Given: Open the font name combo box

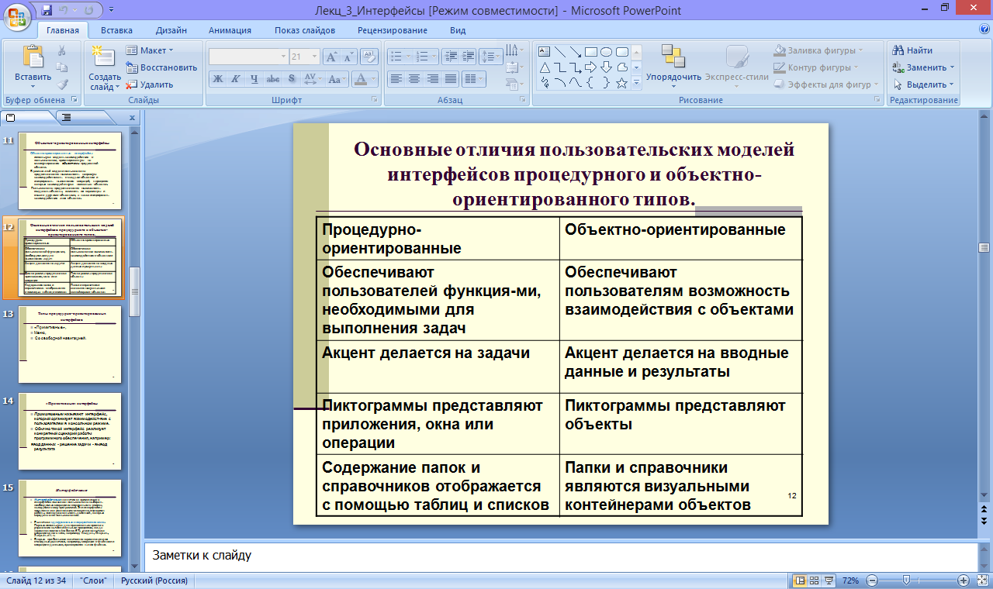Looking at the screenshot, I should click(248, 57).
